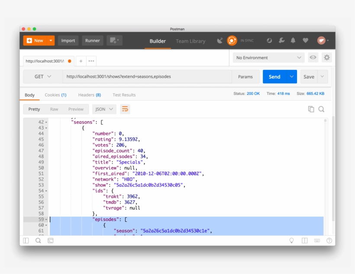Collapse the seasons array at line 42
355x274 pixels.
(x=46, y=123)
